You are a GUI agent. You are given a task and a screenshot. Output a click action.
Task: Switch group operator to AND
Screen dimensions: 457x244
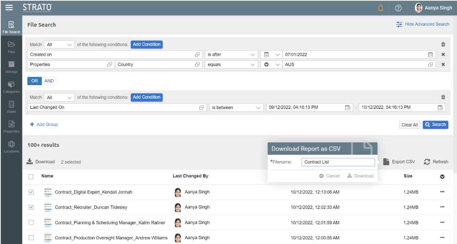(49, 81)
